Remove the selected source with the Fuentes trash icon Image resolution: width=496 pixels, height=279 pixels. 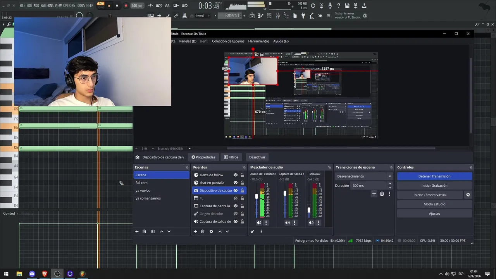[x=202, y=231]
